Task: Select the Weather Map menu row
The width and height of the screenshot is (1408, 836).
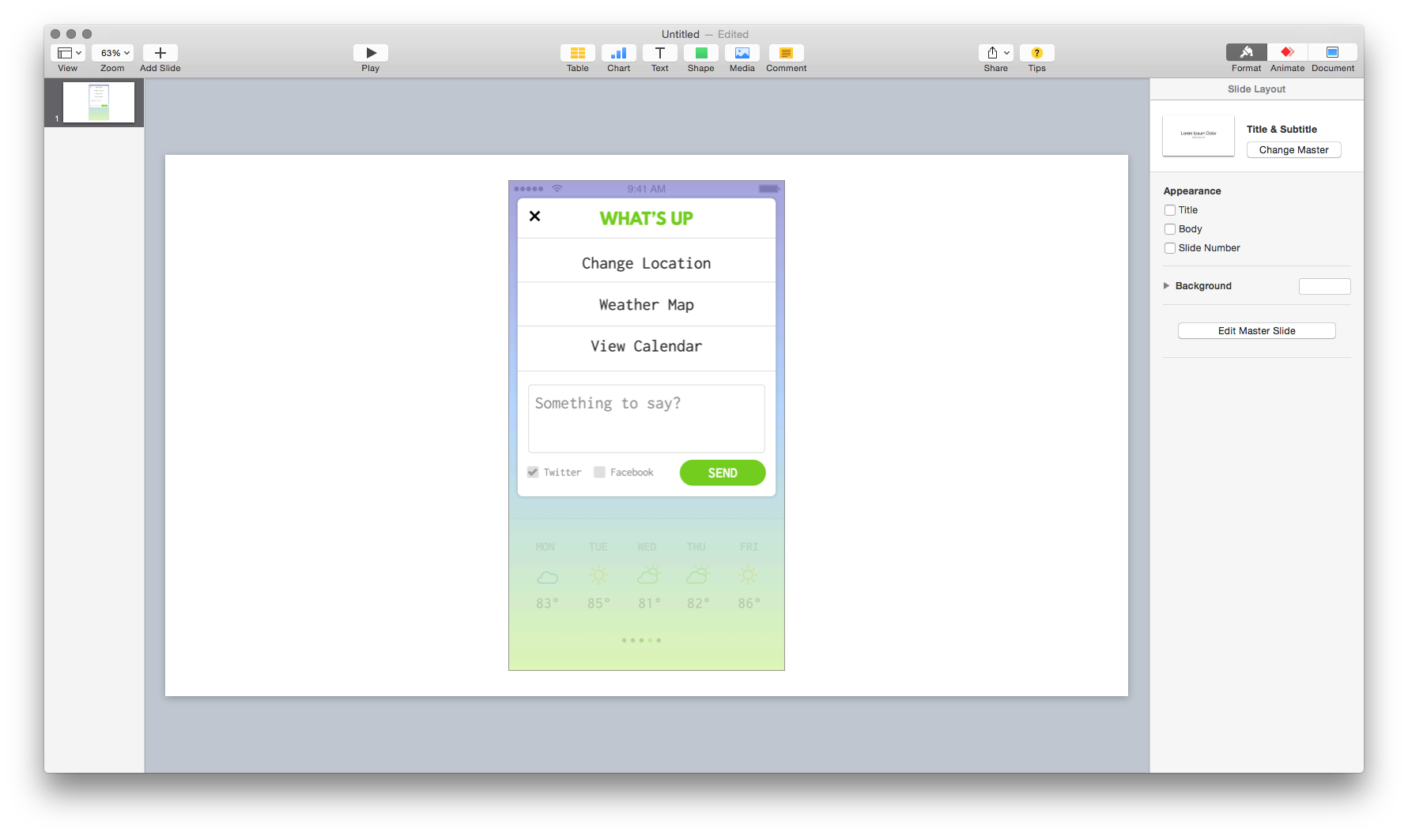Action: pos(646,304)
